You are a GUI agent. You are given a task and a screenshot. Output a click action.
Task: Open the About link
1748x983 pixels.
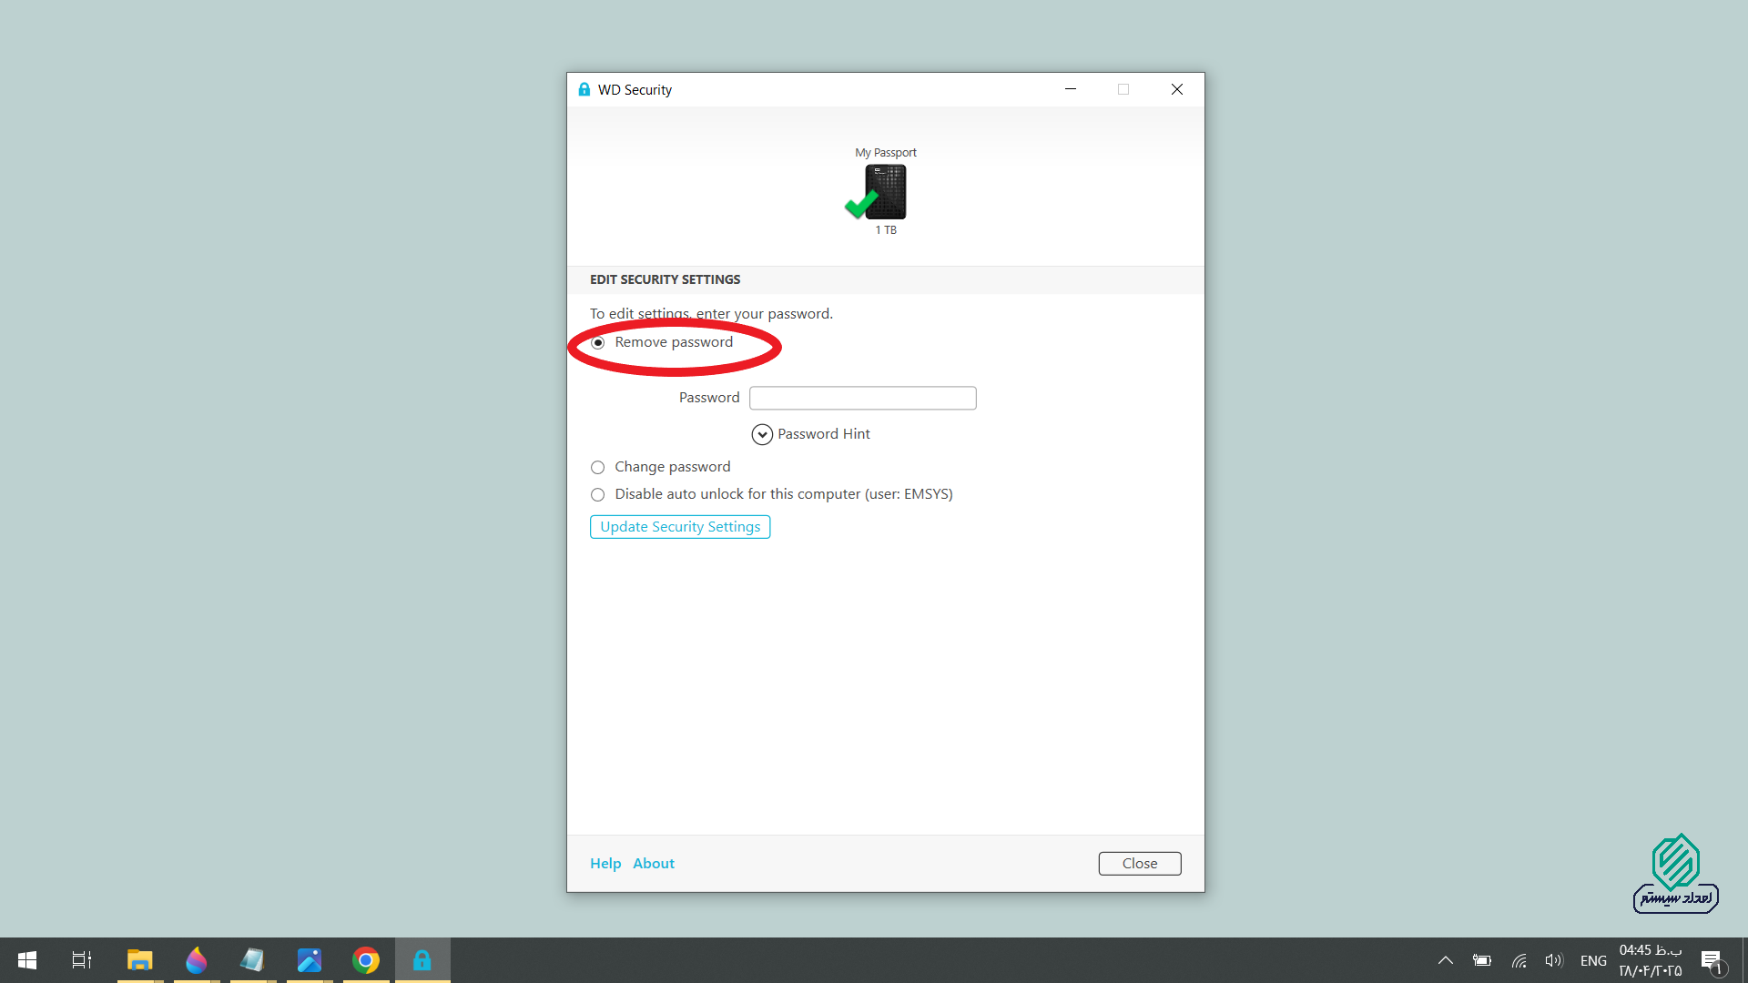[x=654, y=864]
